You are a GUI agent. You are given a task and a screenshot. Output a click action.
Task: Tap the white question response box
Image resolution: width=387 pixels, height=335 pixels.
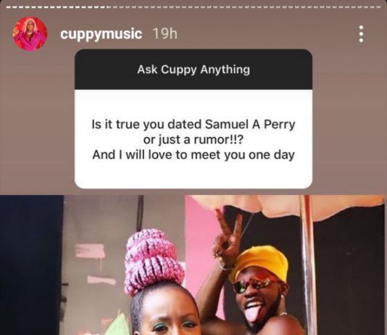pos(193,139)
